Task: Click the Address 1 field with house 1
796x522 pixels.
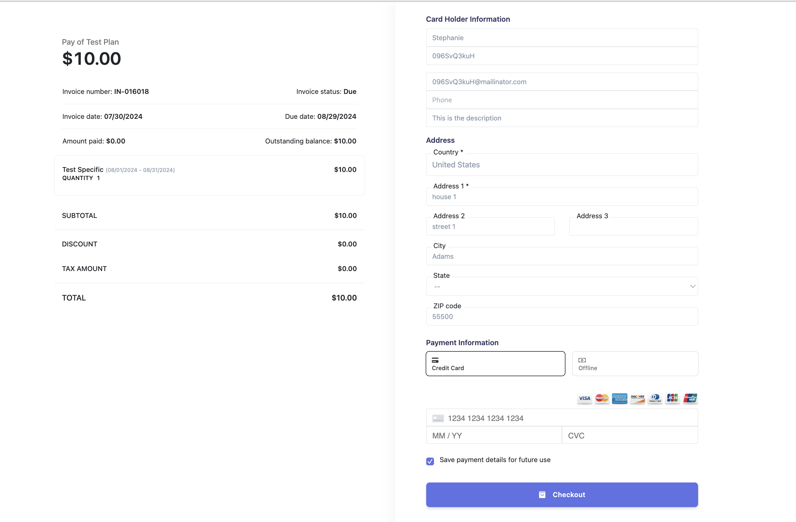Action: 562,197
